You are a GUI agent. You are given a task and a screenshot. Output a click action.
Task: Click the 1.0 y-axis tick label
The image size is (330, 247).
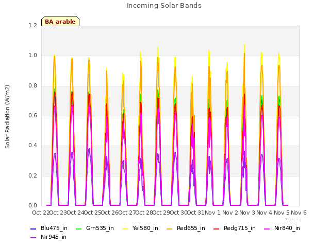point(32,56)
